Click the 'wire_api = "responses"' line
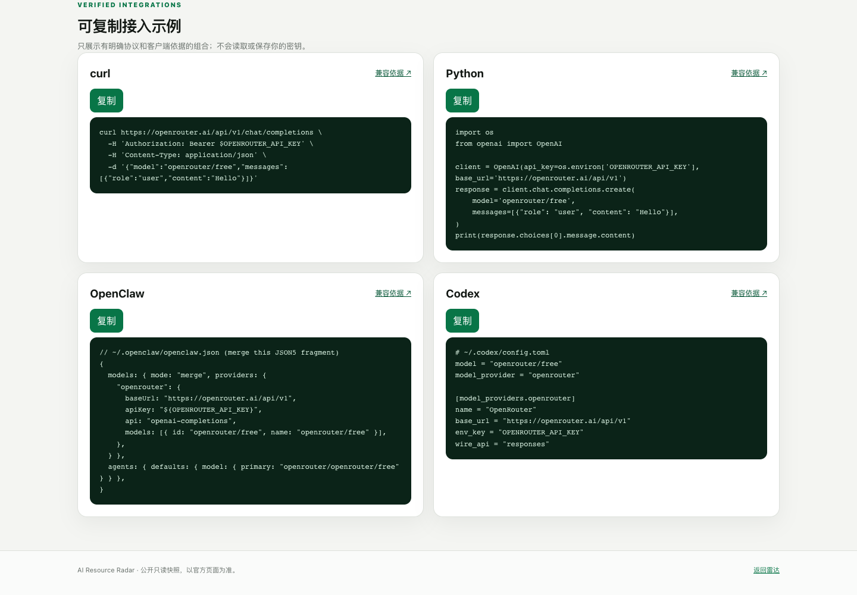The image size is (857, 595). pyautogui.click(x=502, y=444)
